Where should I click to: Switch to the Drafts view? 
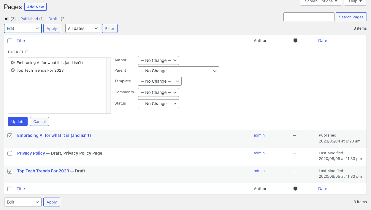pos(54,19)
